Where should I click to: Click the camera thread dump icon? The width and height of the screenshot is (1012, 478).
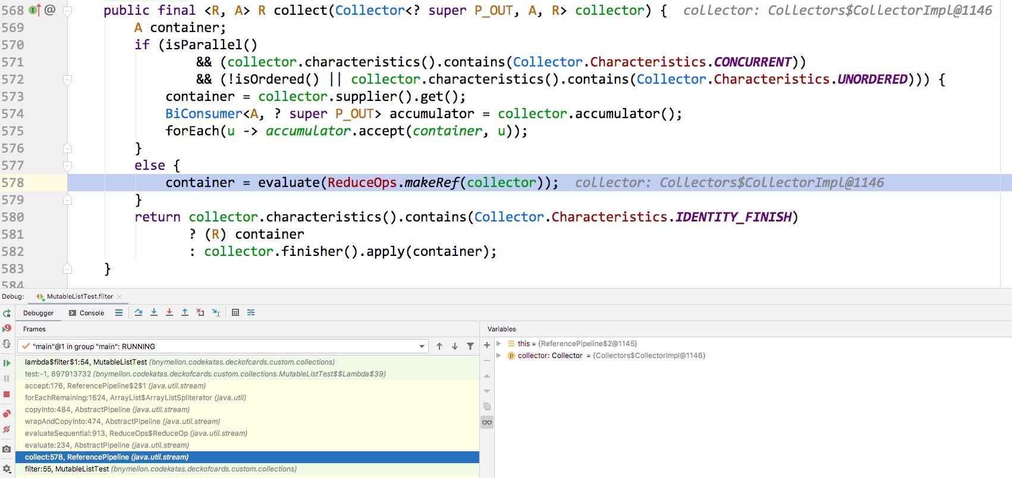7,449
